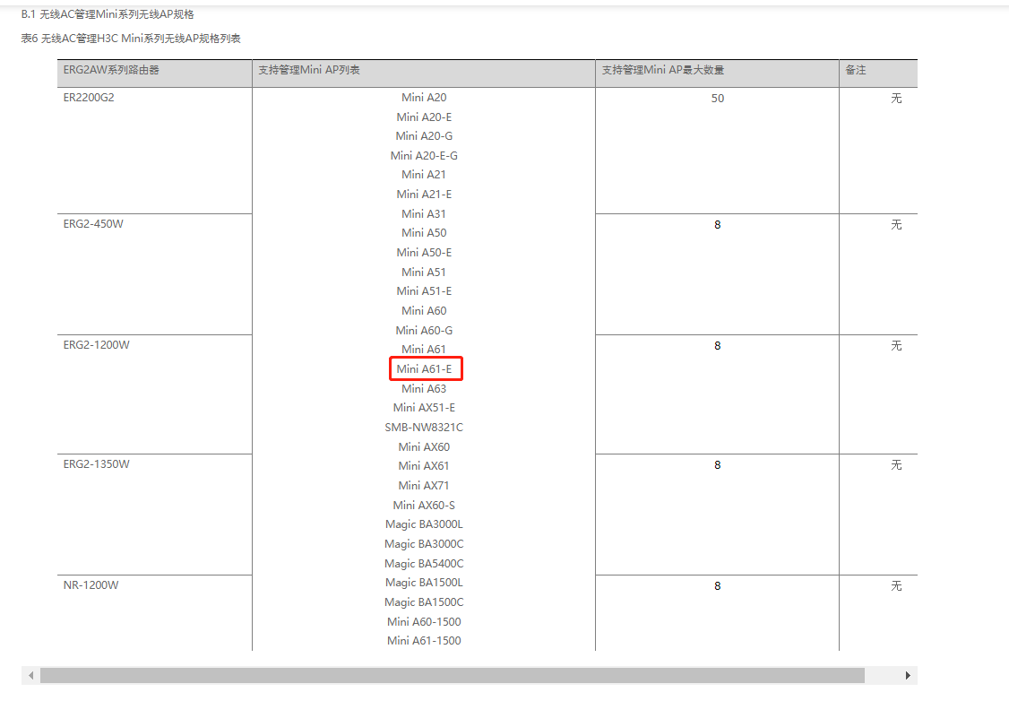Click the Mini A20 entry
The height and width of the screenshot is (701, 1009).
tap(424, 97)
